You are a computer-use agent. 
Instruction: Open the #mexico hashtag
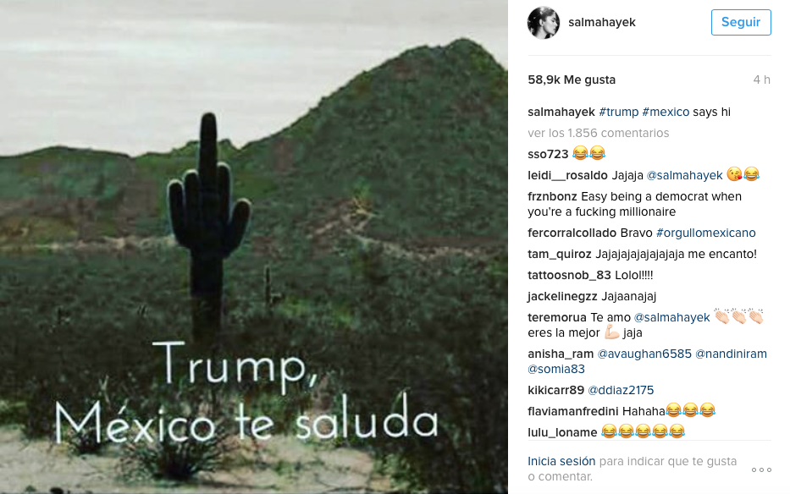pos(666,112)
